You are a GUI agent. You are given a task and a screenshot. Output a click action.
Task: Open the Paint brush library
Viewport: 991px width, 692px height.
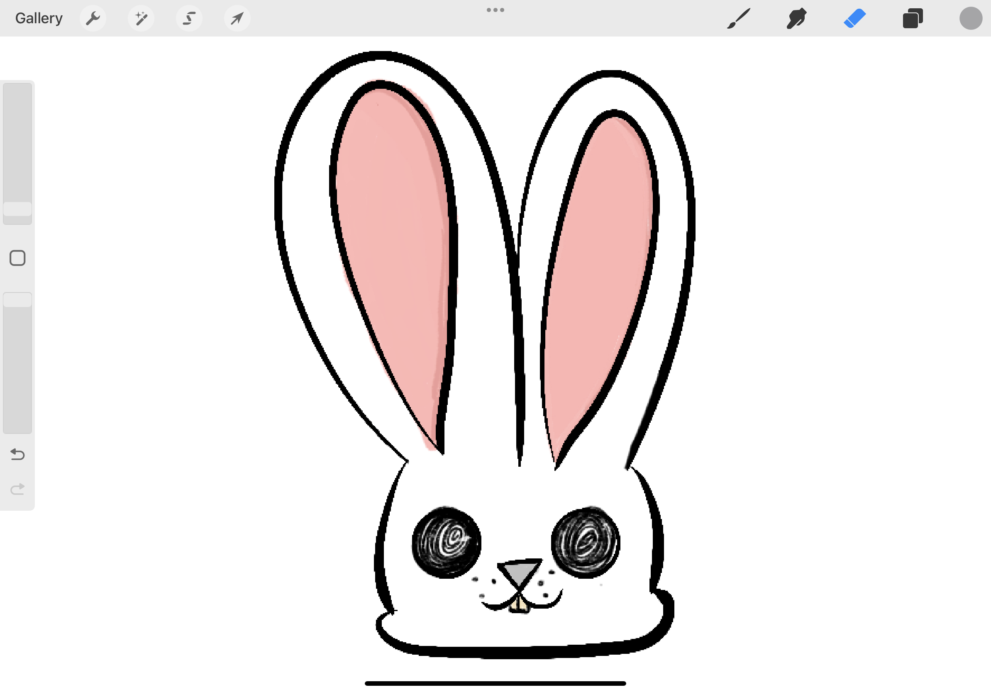[739, 18]
